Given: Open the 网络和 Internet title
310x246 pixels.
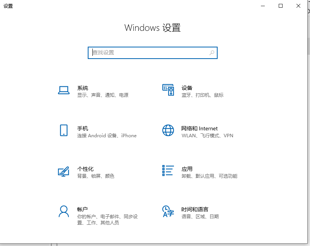Looking at the screenshot, I should coord(199,128).
